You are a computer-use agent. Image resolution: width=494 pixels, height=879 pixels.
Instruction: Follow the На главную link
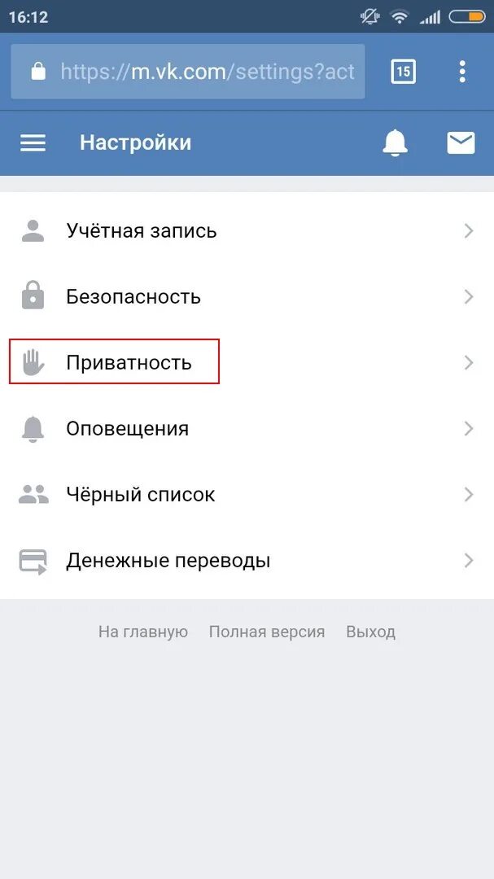coord(143,632)
